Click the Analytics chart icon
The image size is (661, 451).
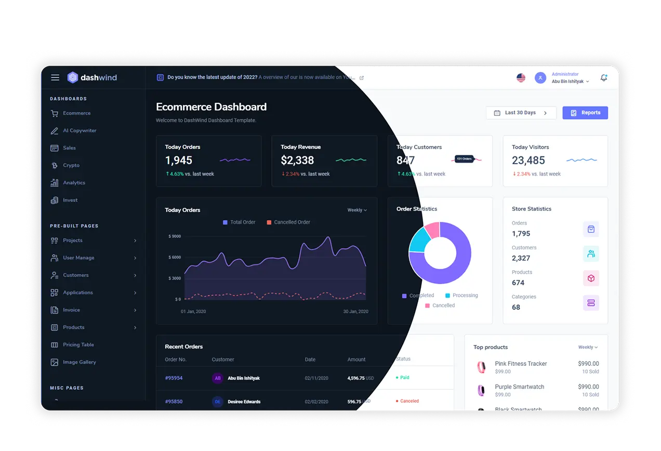coord(54,183)
